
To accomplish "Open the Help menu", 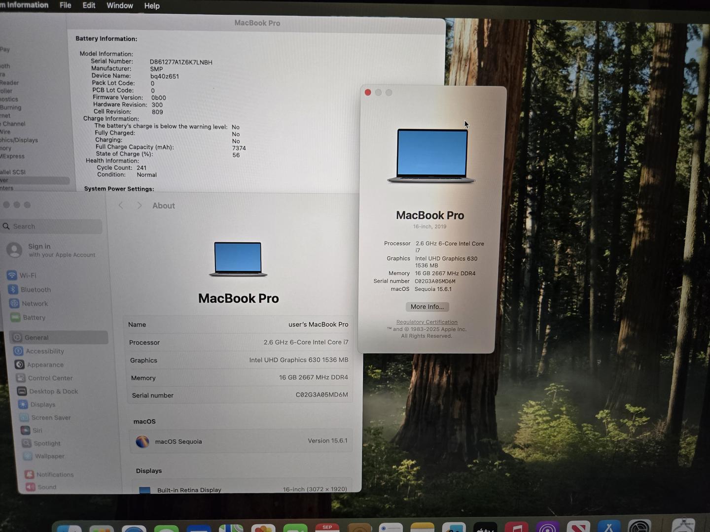I will coord(152,6).
